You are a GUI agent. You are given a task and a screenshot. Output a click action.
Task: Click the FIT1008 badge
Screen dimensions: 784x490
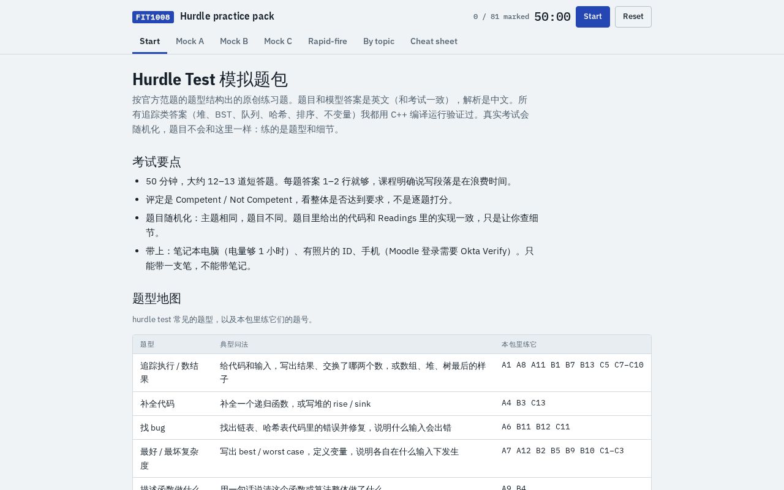(x=153, y=17)
